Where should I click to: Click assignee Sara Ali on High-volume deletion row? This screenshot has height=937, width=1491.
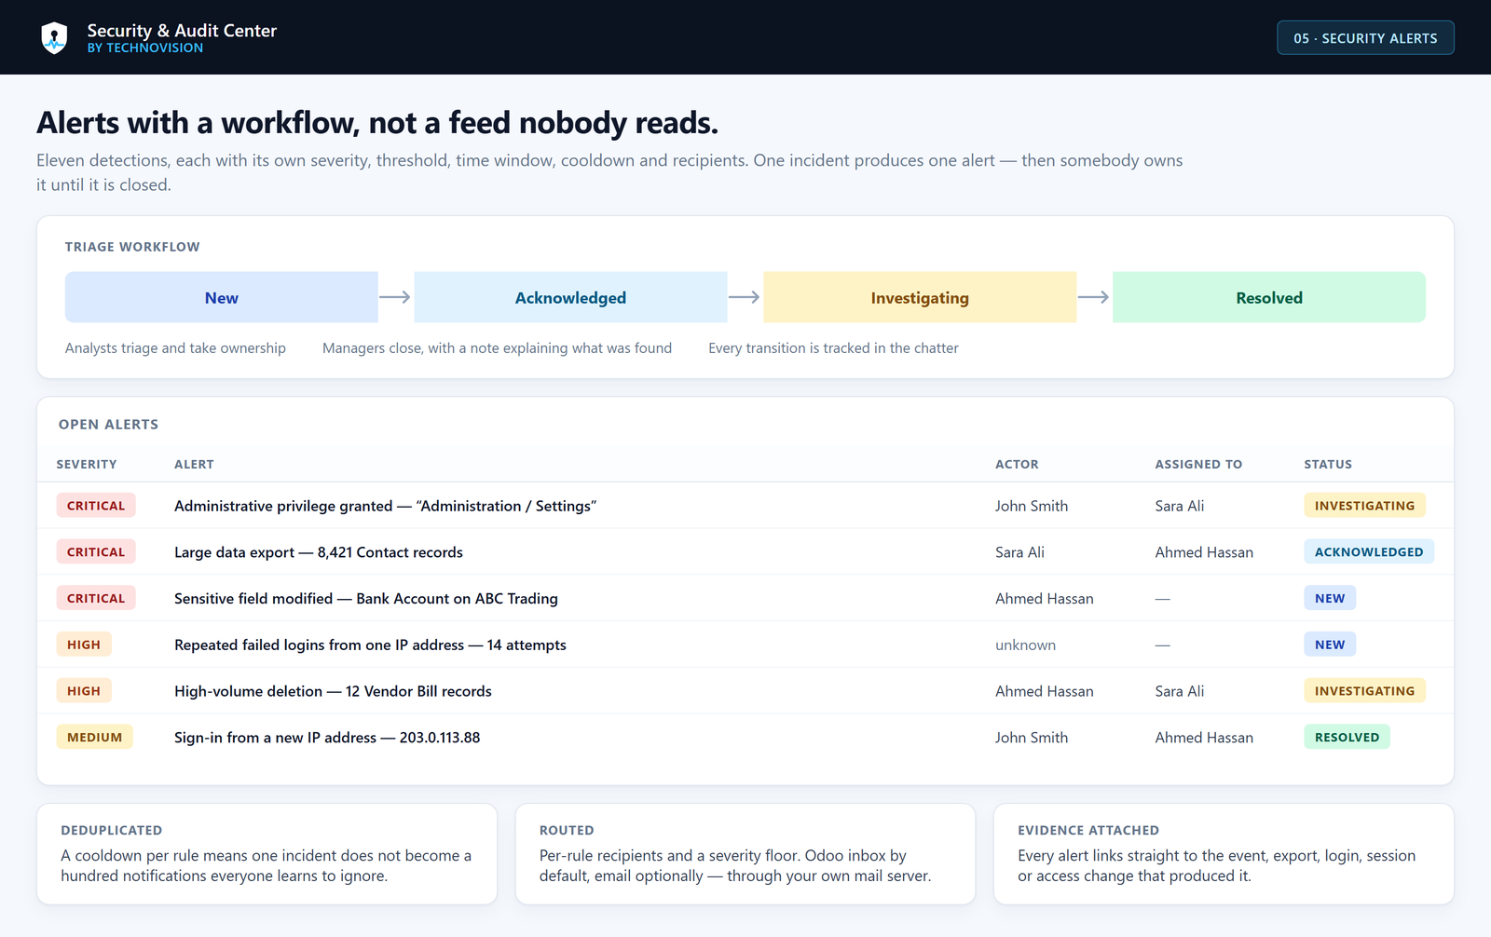(1180, 691)
